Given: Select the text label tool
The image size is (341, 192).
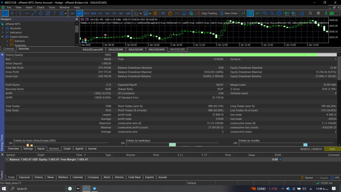Looking at the screenshot, I should [55, 13].
